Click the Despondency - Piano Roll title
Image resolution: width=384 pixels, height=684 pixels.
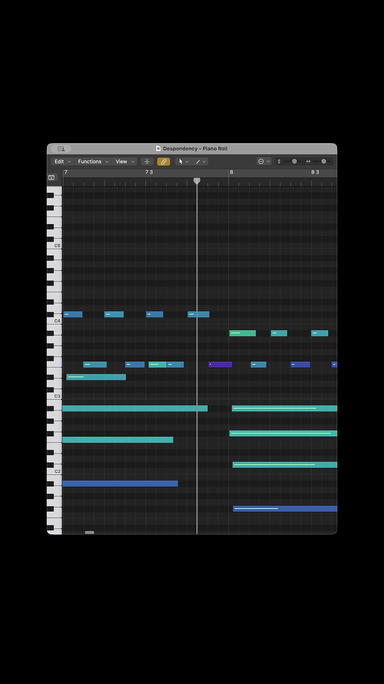click(x=195, y=149)
